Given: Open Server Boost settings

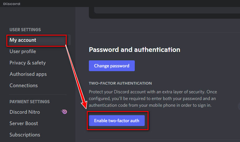Looking at the screenshot, I should [24, 123].
